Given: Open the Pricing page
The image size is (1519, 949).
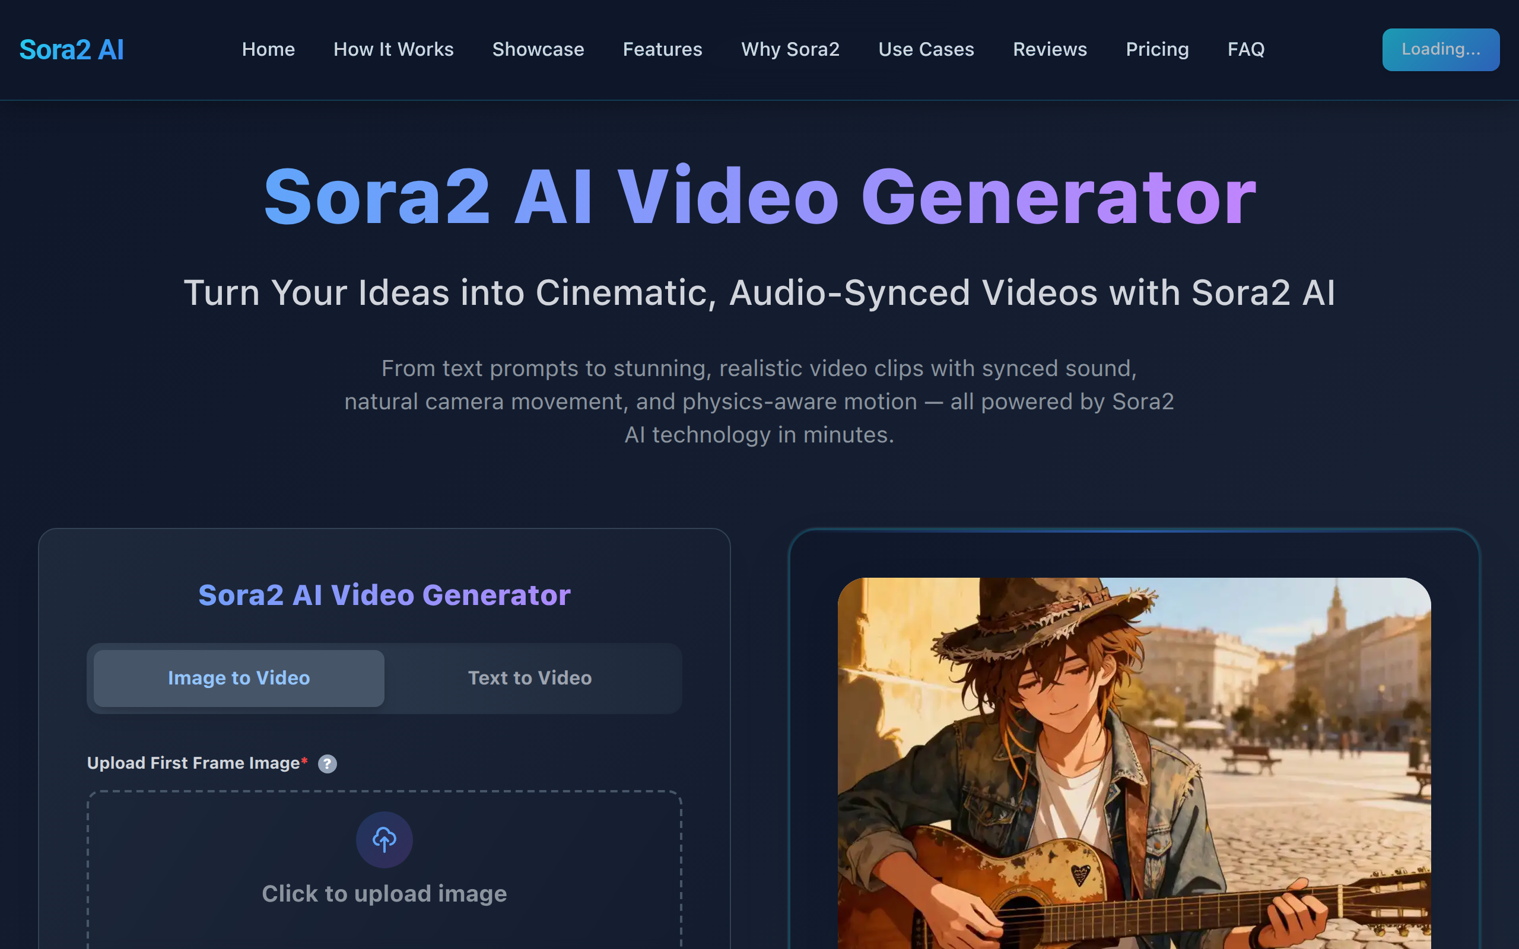Looking at the screenshot, I should (x=1157, y=50).
